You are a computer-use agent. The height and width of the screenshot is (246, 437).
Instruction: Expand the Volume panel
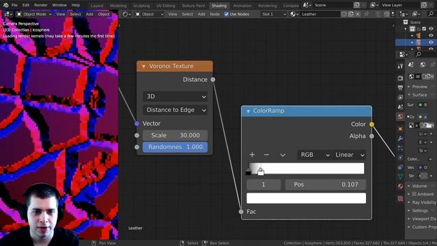[419, 186]
